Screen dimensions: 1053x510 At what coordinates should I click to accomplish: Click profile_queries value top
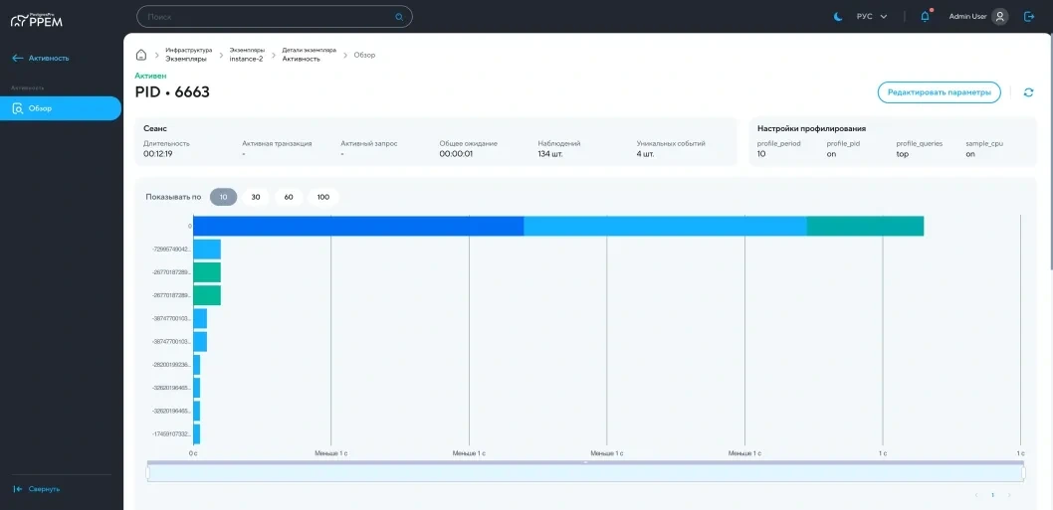point(902,154)
